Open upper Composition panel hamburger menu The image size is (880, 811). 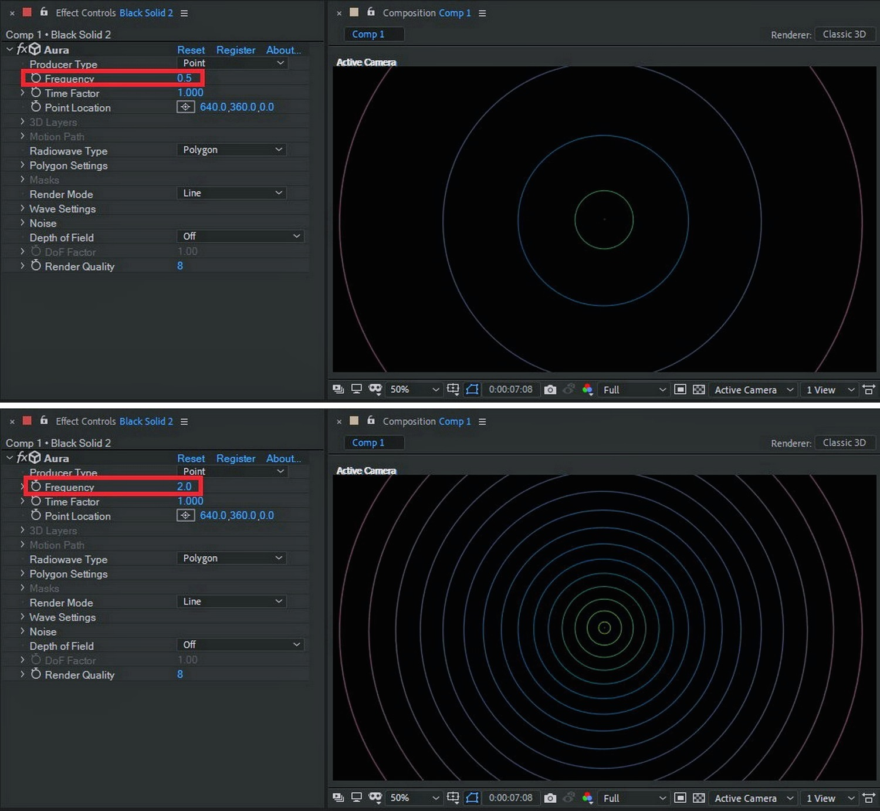point(482,13)
